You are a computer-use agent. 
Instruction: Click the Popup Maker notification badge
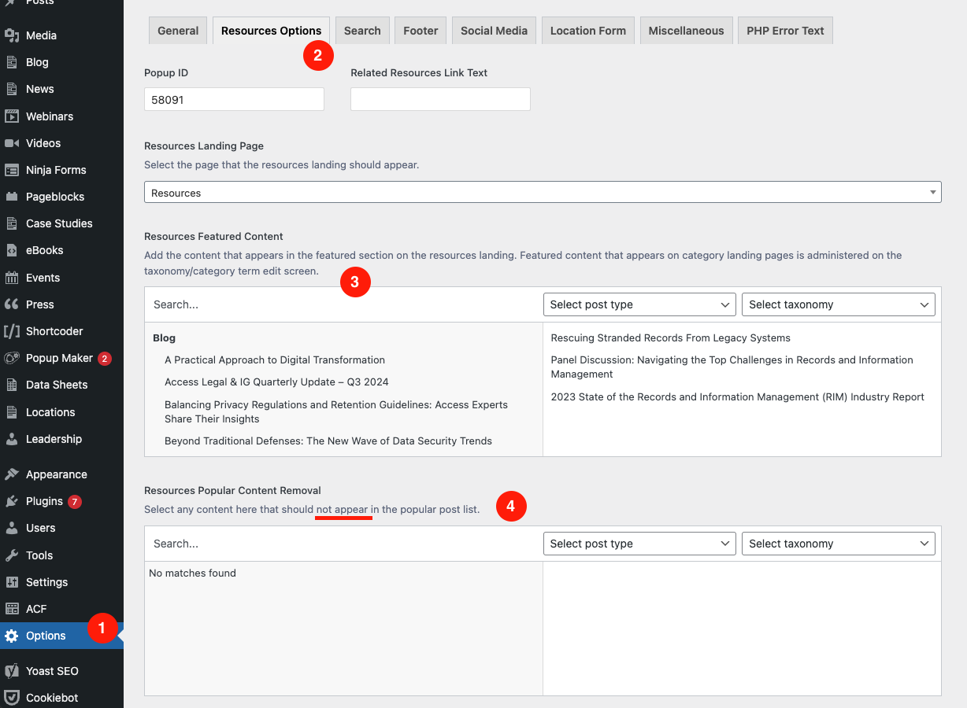105,358
